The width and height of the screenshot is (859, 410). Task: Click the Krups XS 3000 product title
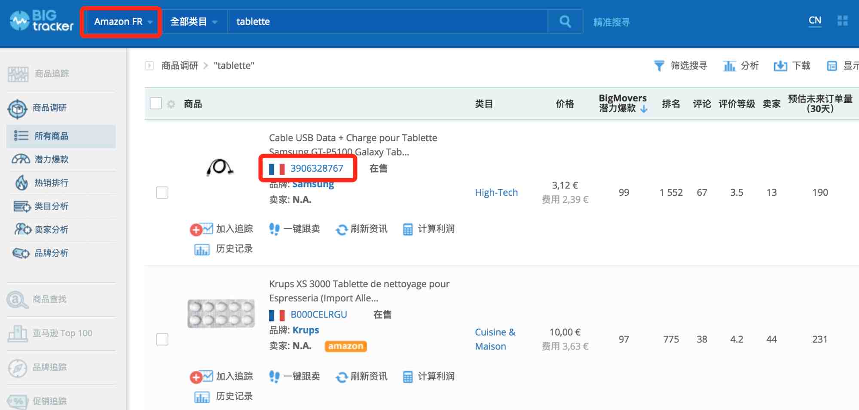tap(359, 291)
